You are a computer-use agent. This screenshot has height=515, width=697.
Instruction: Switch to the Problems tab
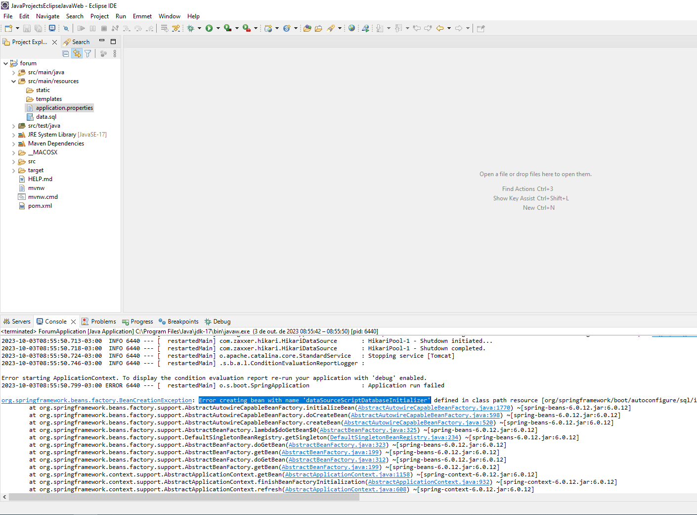pos(99,322)
